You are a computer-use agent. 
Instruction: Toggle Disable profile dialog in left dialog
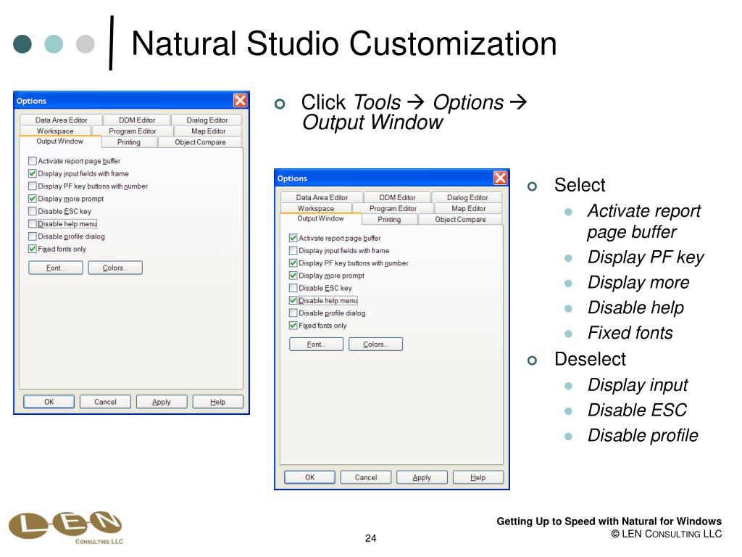32,236
